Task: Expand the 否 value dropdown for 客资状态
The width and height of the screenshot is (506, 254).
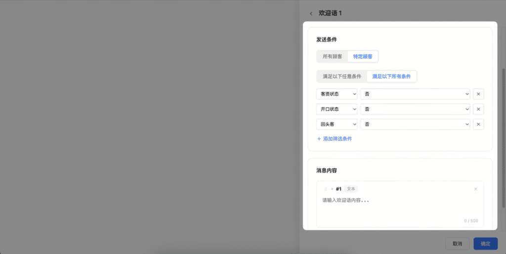Action: 415,94
